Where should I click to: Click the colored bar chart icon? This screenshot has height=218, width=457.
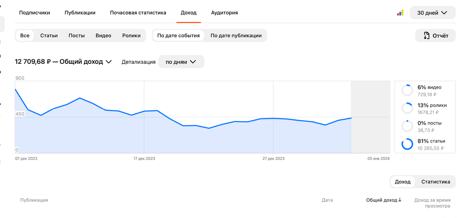pyautogui.click(x=400, y=13)
